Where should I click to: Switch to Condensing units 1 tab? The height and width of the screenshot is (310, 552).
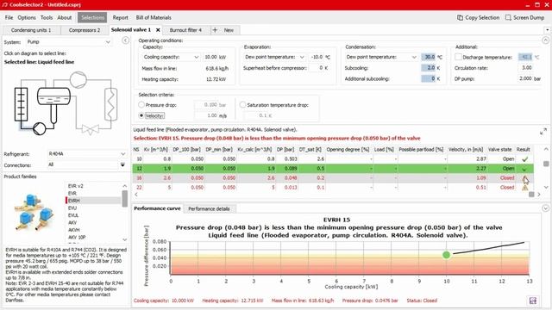coord(31,30)
